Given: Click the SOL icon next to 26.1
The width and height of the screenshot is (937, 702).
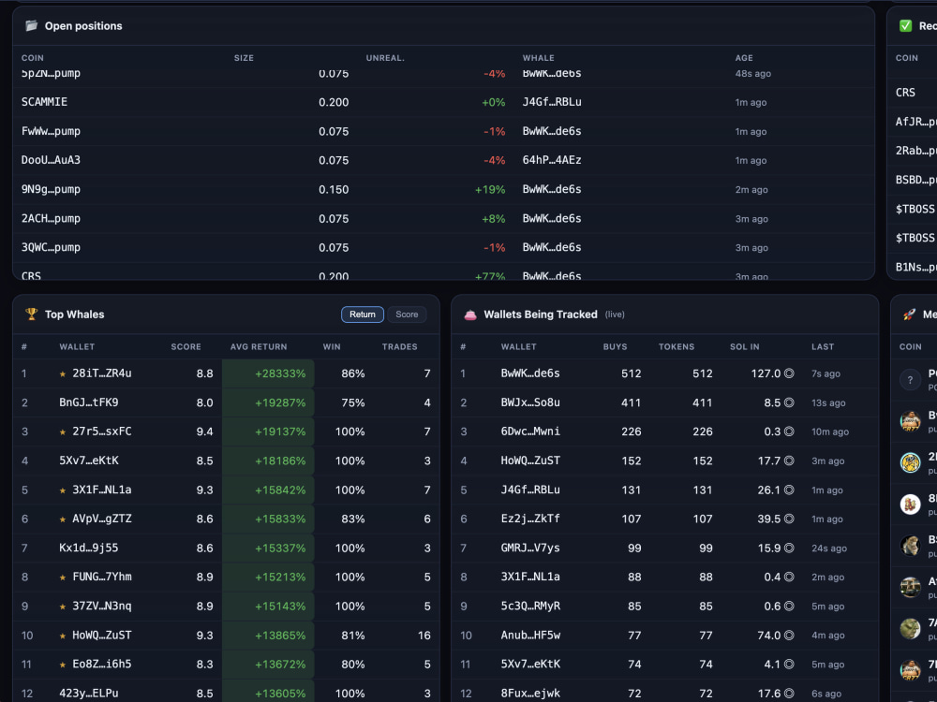Looking at the screenshot, I should tap(789, 490).
